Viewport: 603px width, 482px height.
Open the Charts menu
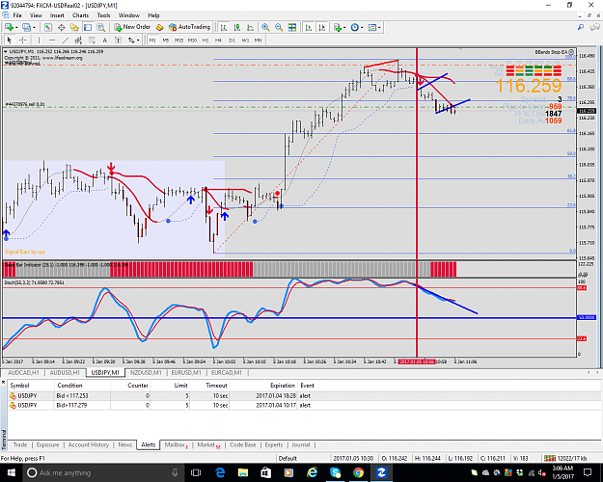(x=80, y=15)
